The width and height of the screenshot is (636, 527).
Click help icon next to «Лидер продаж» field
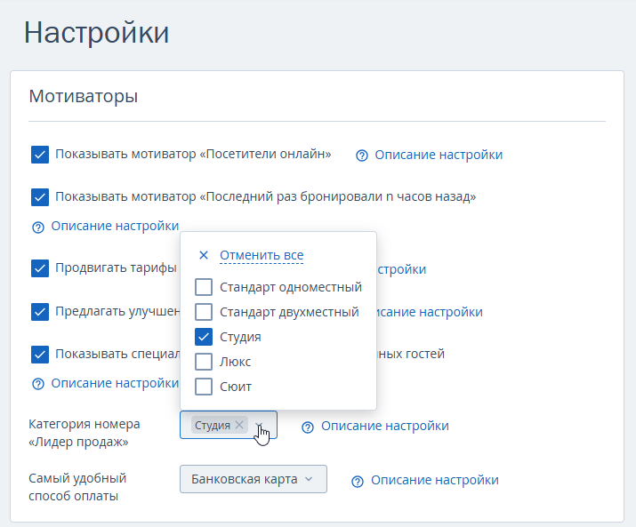pos(308,427)
